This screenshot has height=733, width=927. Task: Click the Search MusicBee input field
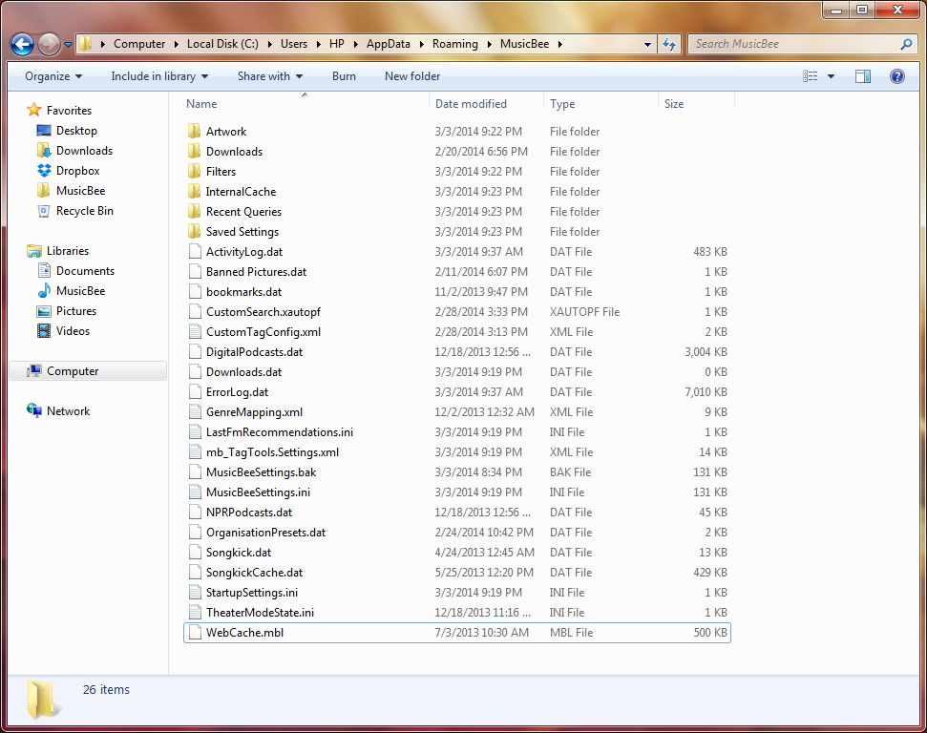pos(795,44)
